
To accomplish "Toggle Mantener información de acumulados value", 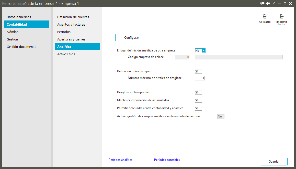I will click(x=198, y=100).
